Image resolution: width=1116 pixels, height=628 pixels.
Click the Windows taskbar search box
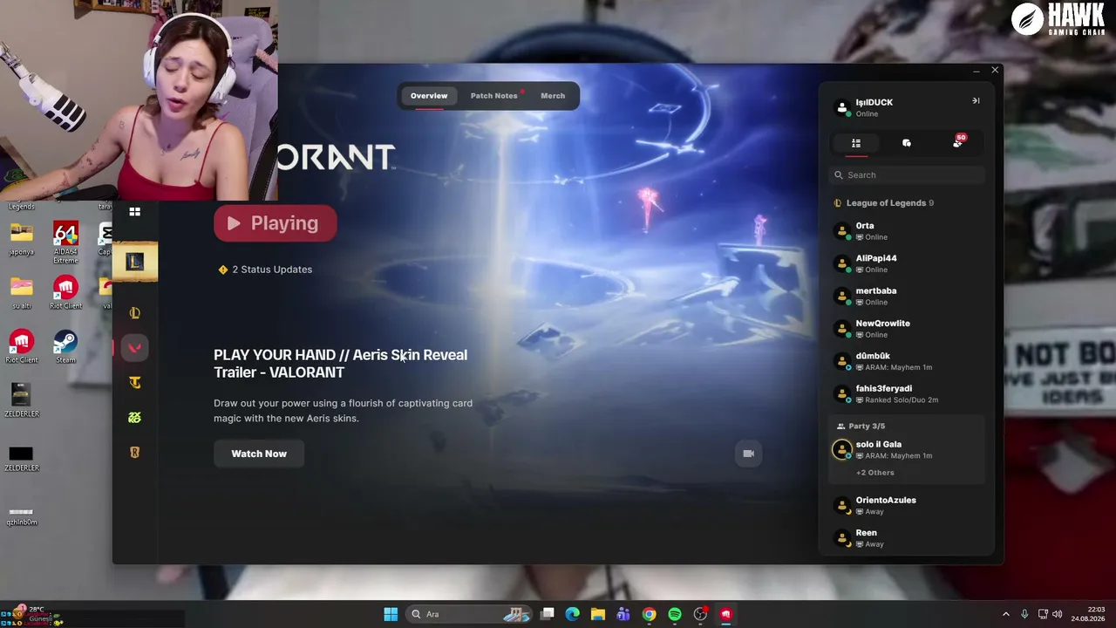pyautogui.click(x=469, y=614)
